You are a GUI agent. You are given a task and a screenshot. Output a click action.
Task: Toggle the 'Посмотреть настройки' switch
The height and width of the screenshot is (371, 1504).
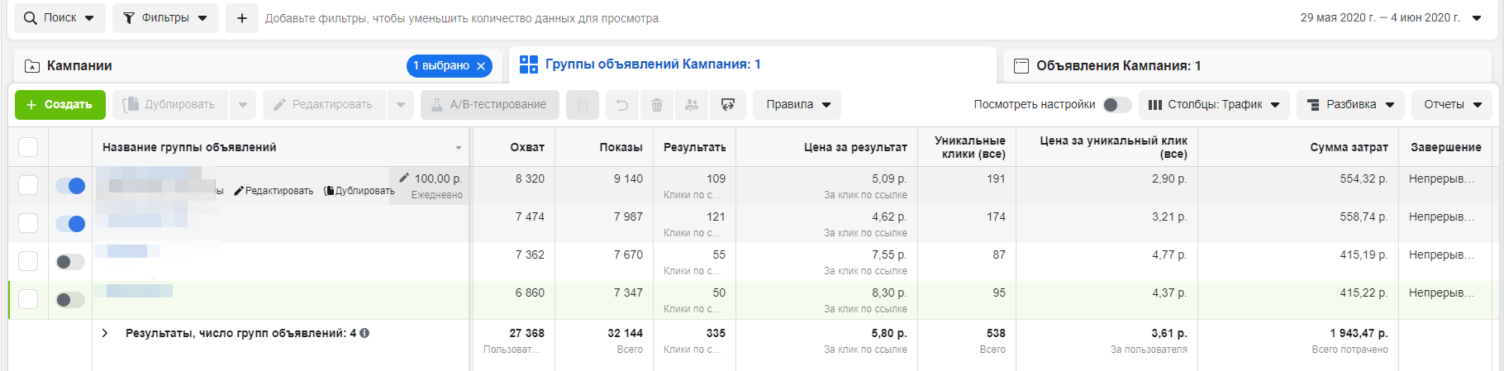tap(1116, 105)
